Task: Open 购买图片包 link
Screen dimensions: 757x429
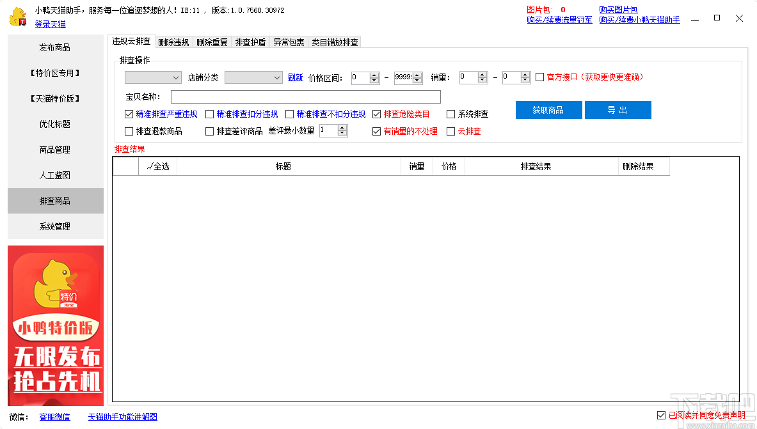Action: point(618,10)
